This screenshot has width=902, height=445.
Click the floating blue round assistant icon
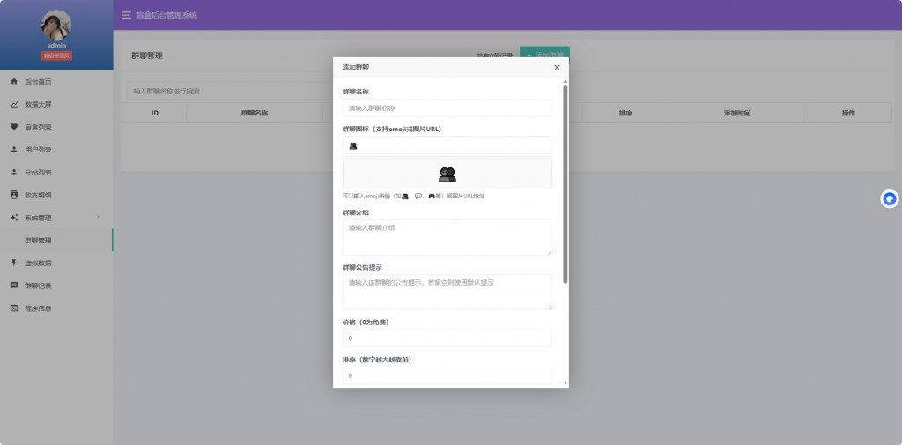pos(890,199)
